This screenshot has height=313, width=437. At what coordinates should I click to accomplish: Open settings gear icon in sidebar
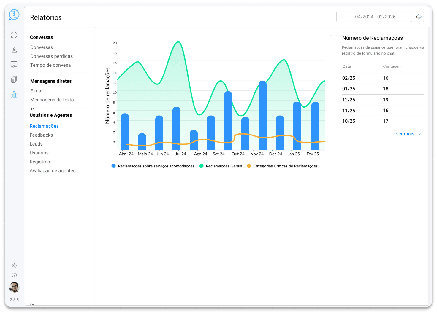(14, 266)
